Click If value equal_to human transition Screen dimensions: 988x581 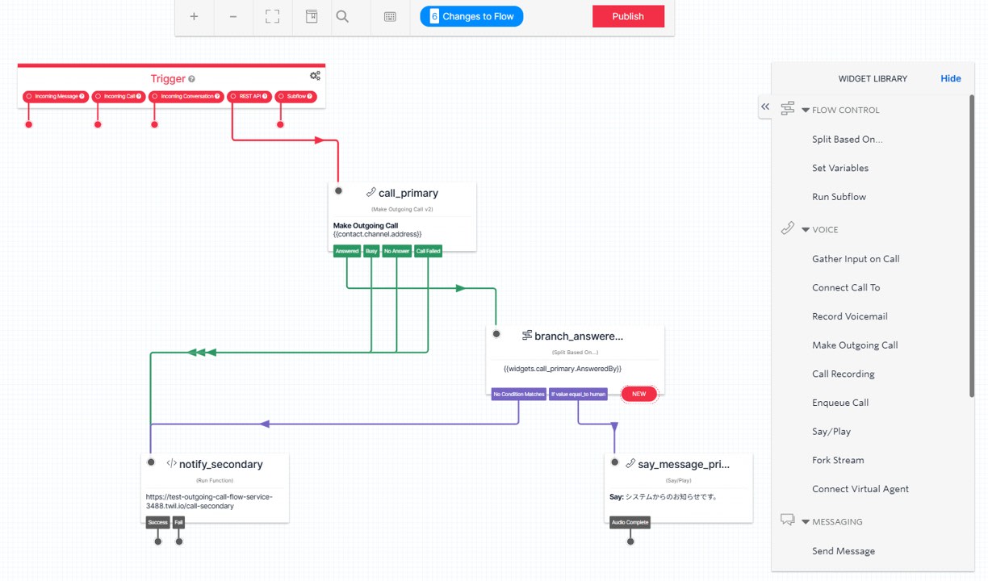578,394
